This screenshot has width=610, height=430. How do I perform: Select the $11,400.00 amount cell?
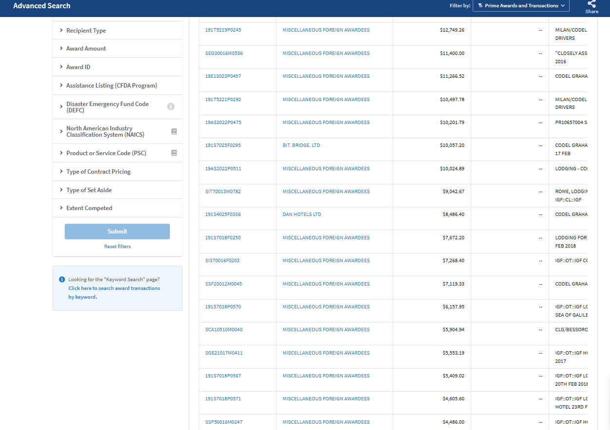[x=432, y=57]
